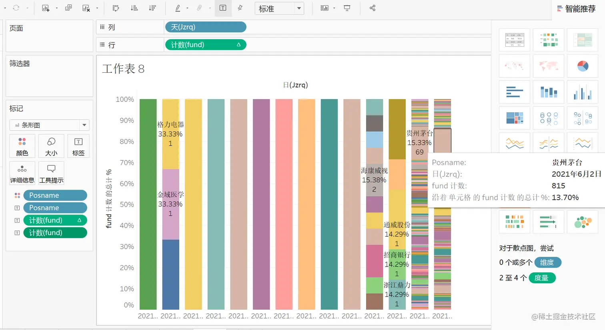Open the refresh dropdown arrow
Image resolution: width=605 pixels, height=330 pixels.
pos(27,8)
